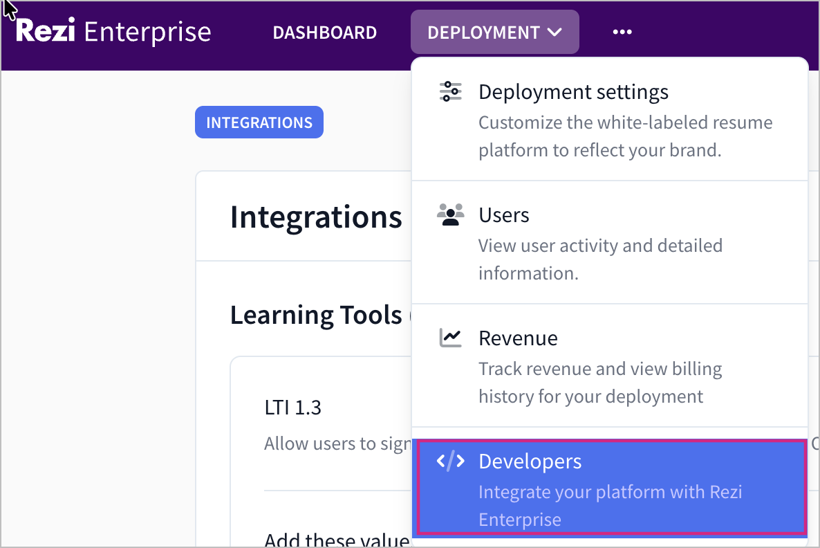
Task: Open the three-dot more options menu
Action: [622, 33]
